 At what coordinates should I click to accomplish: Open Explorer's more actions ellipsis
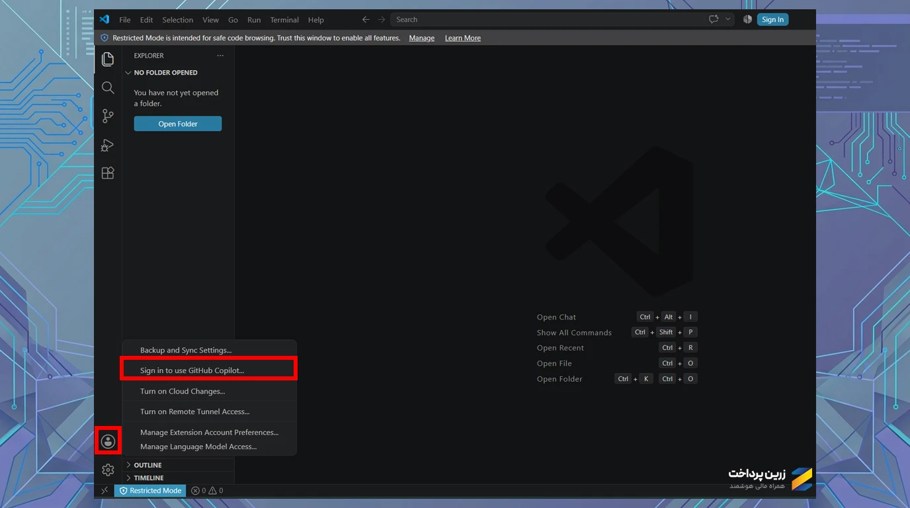(220, 56)
